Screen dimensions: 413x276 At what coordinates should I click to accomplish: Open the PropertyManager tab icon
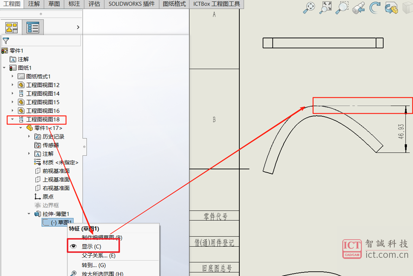click(33, 27)
